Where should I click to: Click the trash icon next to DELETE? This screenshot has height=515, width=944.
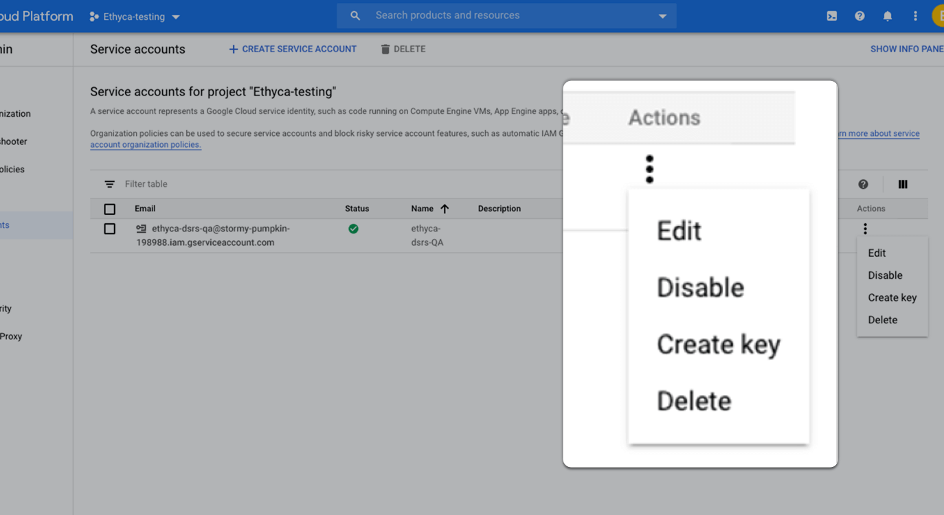[385, 49]
